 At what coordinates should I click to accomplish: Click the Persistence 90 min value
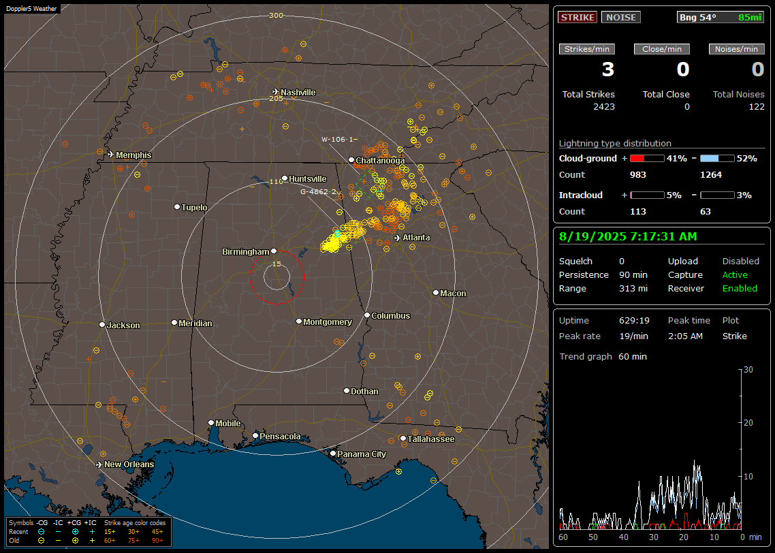pyautogui.click(x=633, y=274)
